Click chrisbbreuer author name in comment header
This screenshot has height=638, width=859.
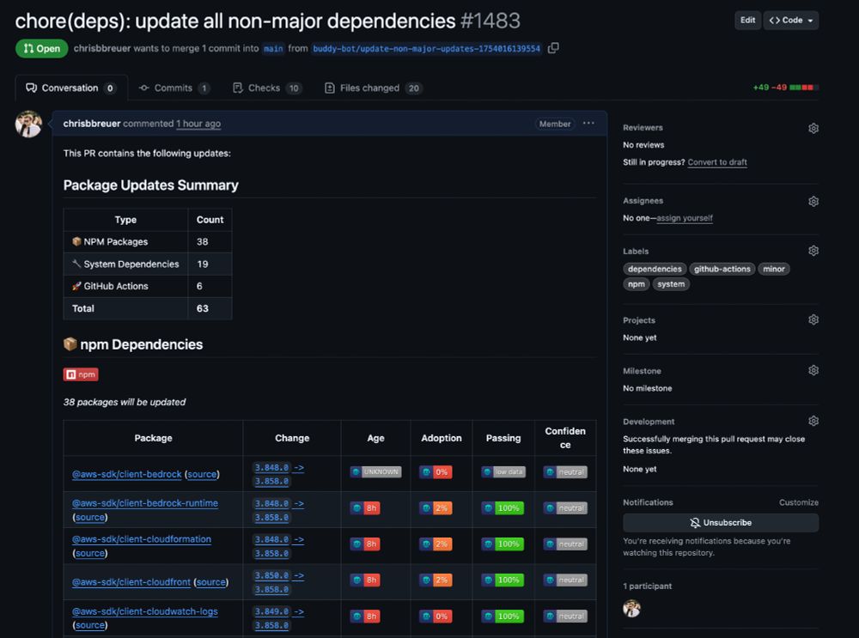(92, 123)
